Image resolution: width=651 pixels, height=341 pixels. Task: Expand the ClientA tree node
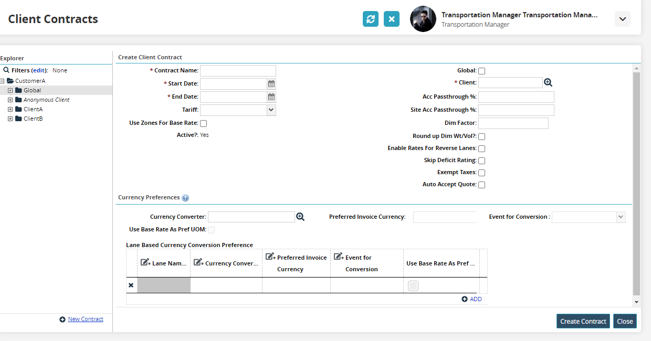click(x=10, y=109)
